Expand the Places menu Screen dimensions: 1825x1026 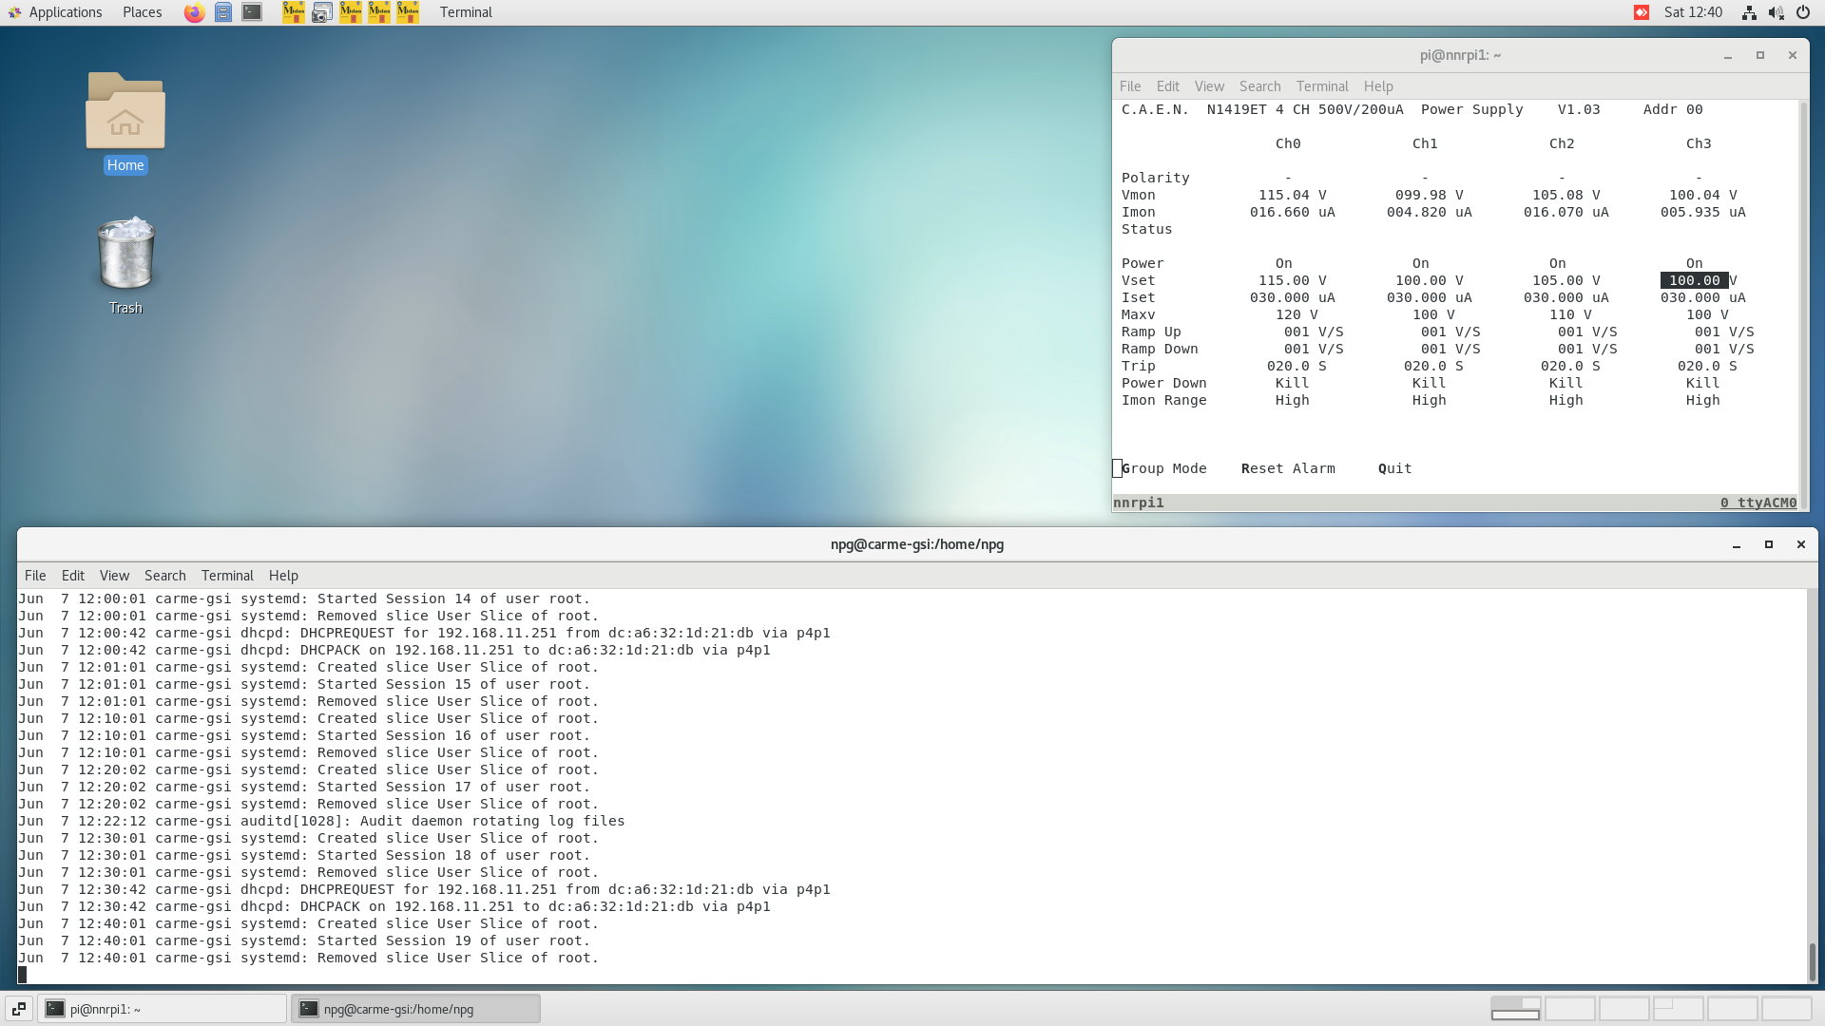click(x=142, y=12)
